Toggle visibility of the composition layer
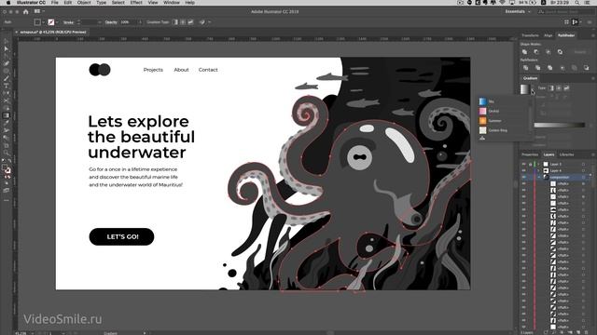This screenshot has height=335, width=597. coord(524,177)
